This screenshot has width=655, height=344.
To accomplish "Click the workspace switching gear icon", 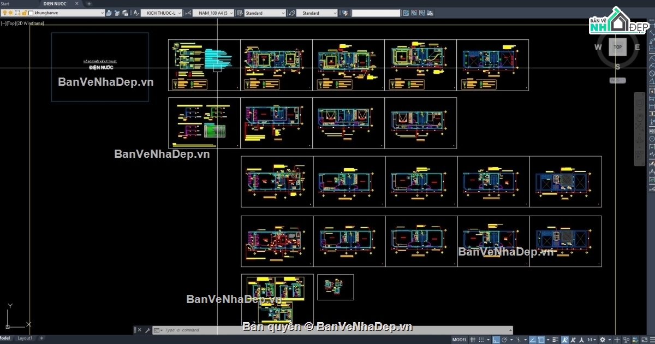I will (603, 340).
